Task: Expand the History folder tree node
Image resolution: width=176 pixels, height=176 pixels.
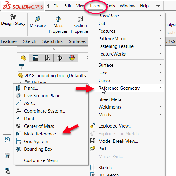Action: (20, 82)
